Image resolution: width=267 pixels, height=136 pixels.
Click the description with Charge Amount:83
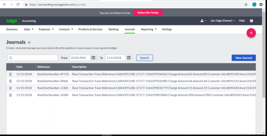[164, 74]
